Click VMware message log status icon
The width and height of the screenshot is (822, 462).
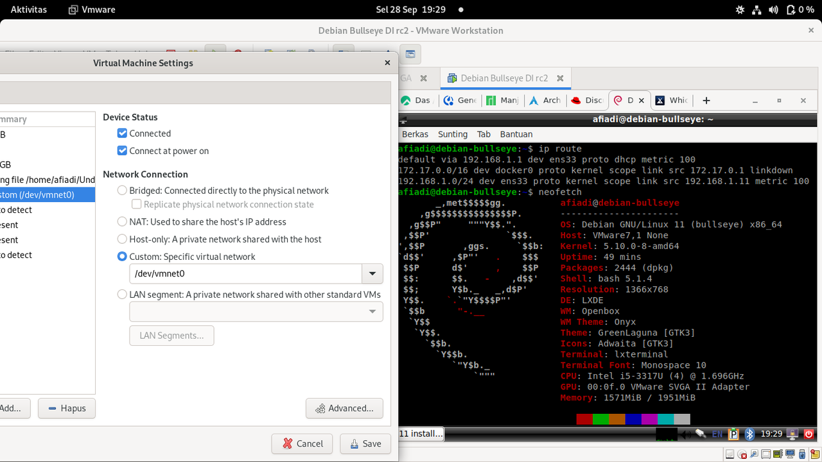pos(814,454)
